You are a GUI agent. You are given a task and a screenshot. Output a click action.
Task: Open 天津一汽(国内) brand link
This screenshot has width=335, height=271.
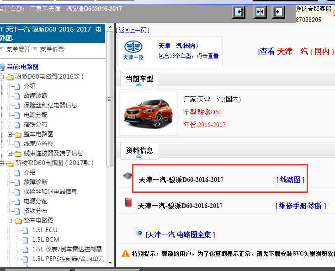pos(178,46)
